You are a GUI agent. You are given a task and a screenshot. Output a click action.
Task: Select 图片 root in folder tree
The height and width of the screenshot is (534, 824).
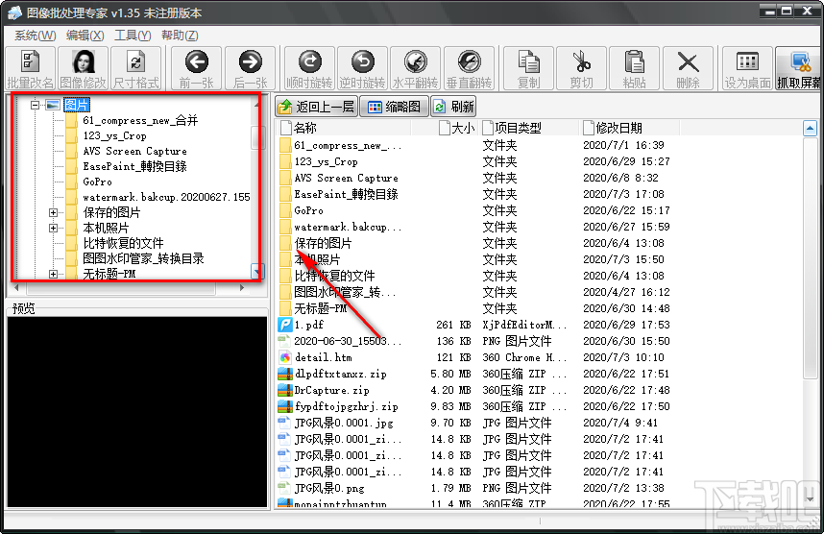[77, 105]
